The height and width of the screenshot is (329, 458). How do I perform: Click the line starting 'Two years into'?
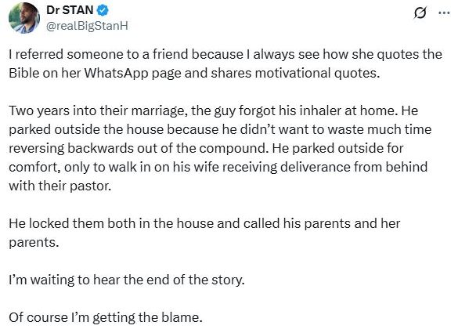coord(213,111)
